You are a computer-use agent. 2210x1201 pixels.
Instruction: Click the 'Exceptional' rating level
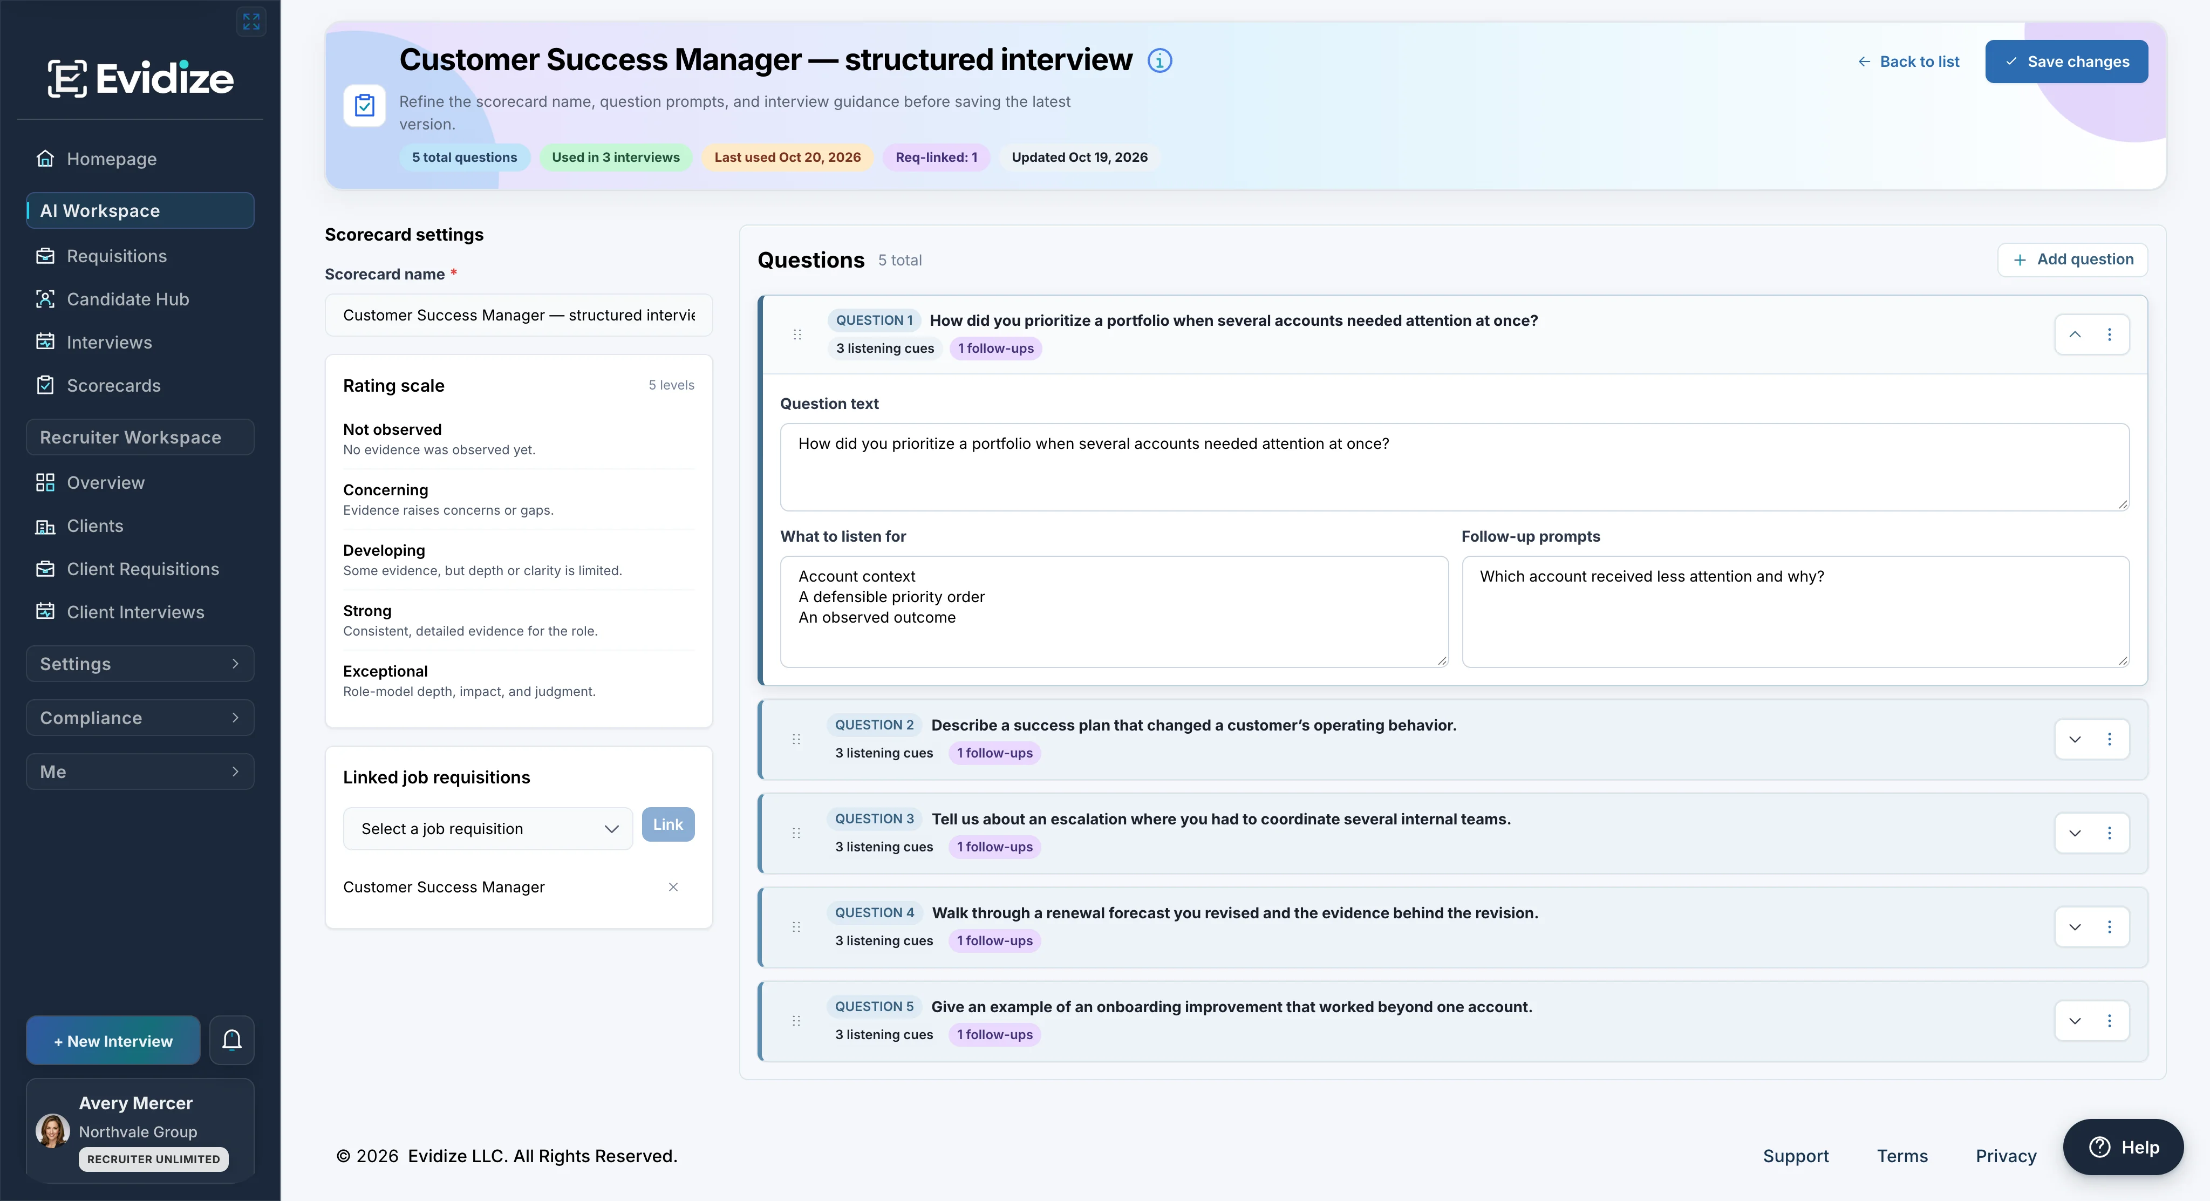(518, 680)
